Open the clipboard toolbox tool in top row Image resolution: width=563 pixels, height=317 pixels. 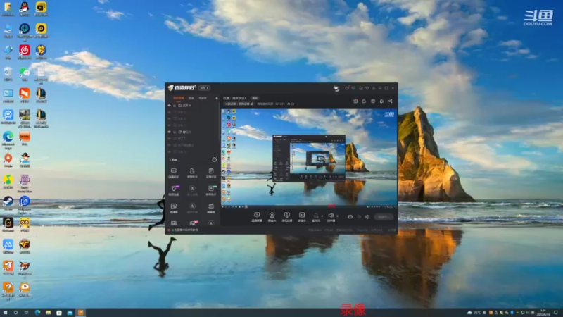pos(210,173)
